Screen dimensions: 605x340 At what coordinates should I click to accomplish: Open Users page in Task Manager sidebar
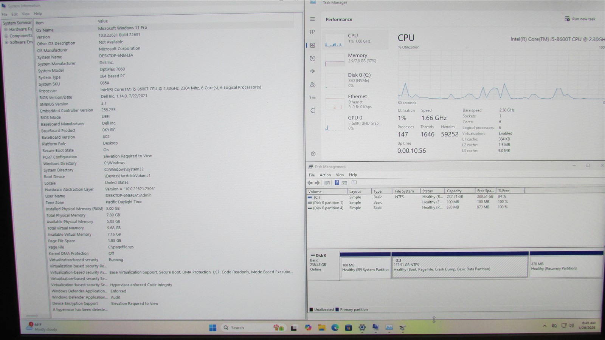point(312,85)
